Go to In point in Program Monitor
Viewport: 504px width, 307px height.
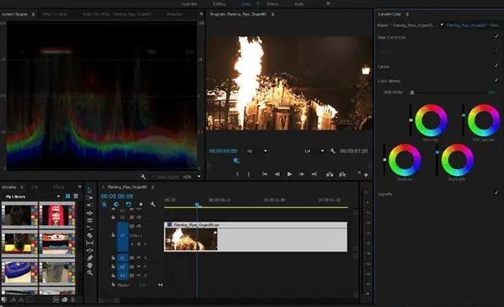265,174
